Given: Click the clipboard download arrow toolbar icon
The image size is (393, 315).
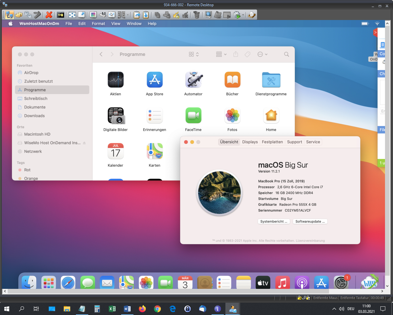Looking at the screenshot, I should (x=146, y=15).
